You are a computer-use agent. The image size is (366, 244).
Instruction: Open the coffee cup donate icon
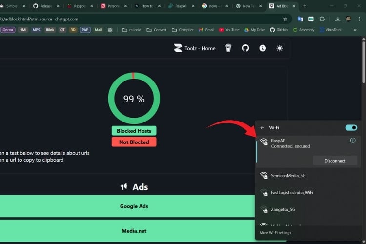tap(228, 48)
